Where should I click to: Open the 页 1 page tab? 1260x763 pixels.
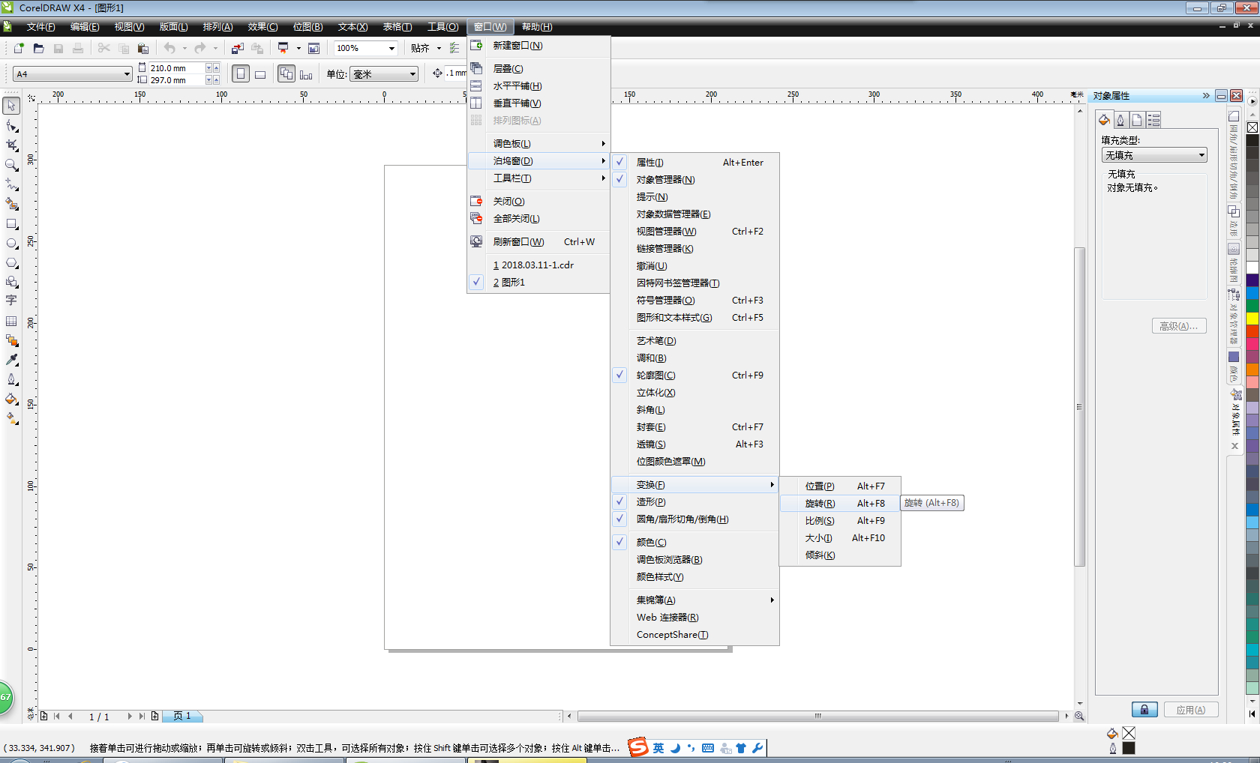click(x=182, y=717)
